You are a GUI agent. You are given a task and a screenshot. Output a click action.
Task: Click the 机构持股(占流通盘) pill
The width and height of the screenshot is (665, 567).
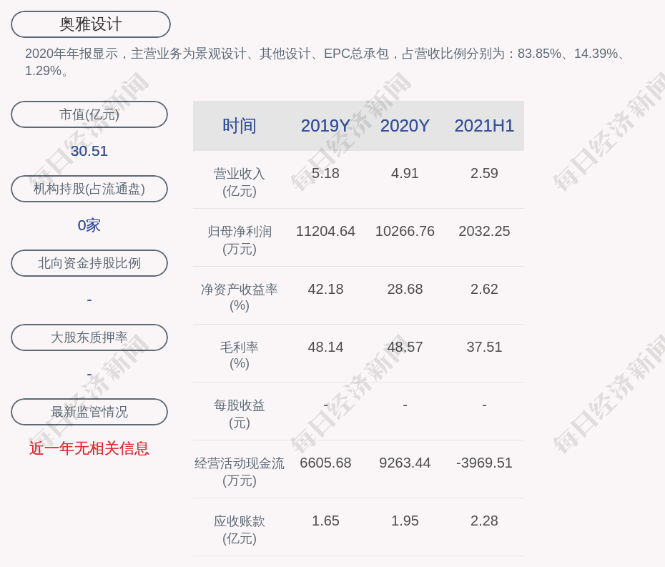pos(89,189)
